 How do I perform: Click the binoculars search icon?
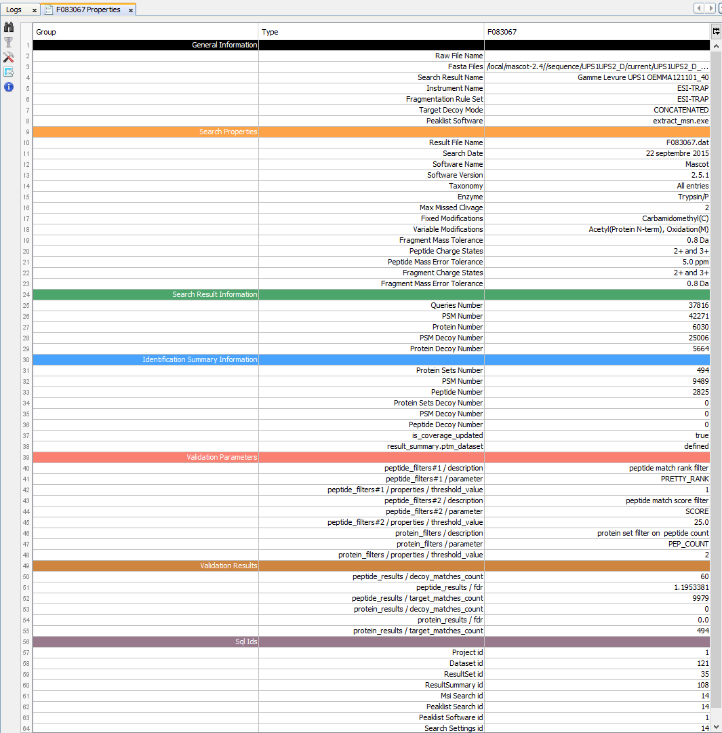(9, 27)
